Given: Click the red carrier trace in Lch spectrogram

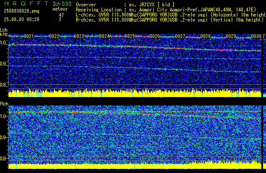Looking at the screenshot, I should (135, 47).
